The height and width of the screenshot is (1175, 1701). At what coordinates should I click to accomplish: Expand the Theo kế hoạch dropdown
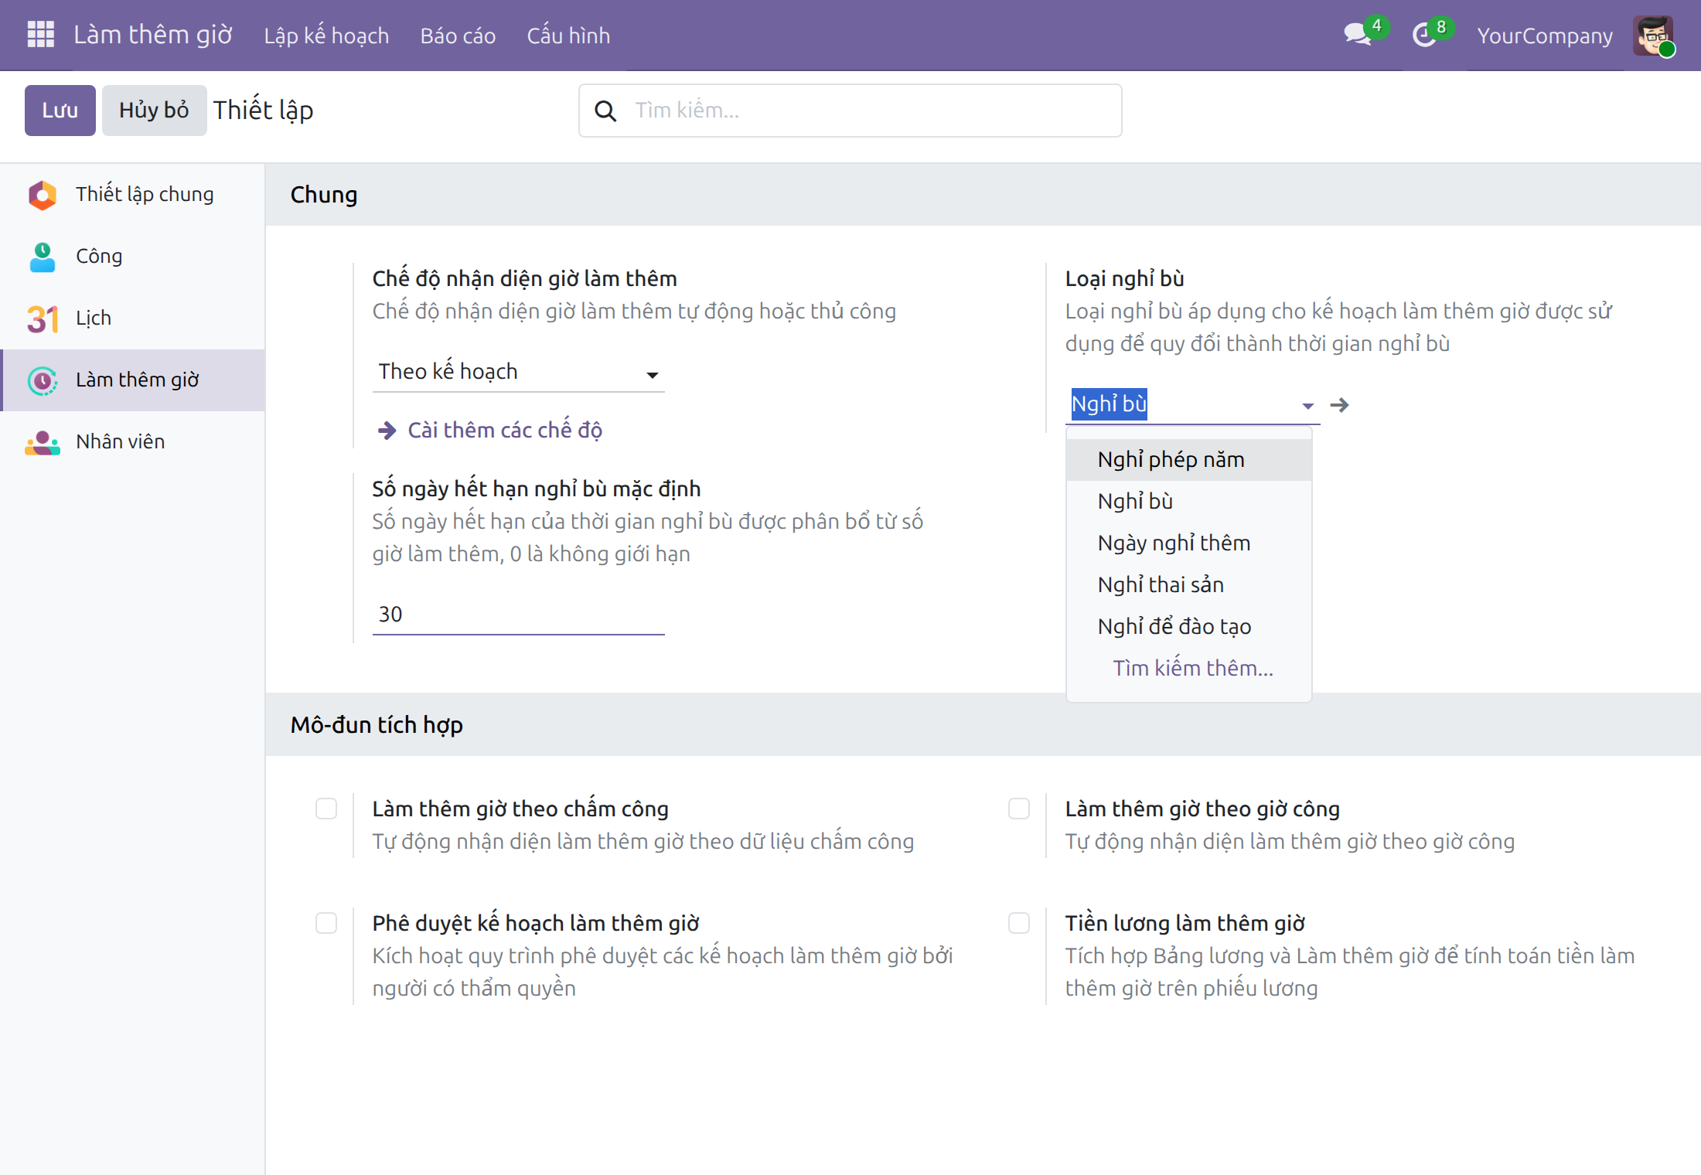pos(518,372)
